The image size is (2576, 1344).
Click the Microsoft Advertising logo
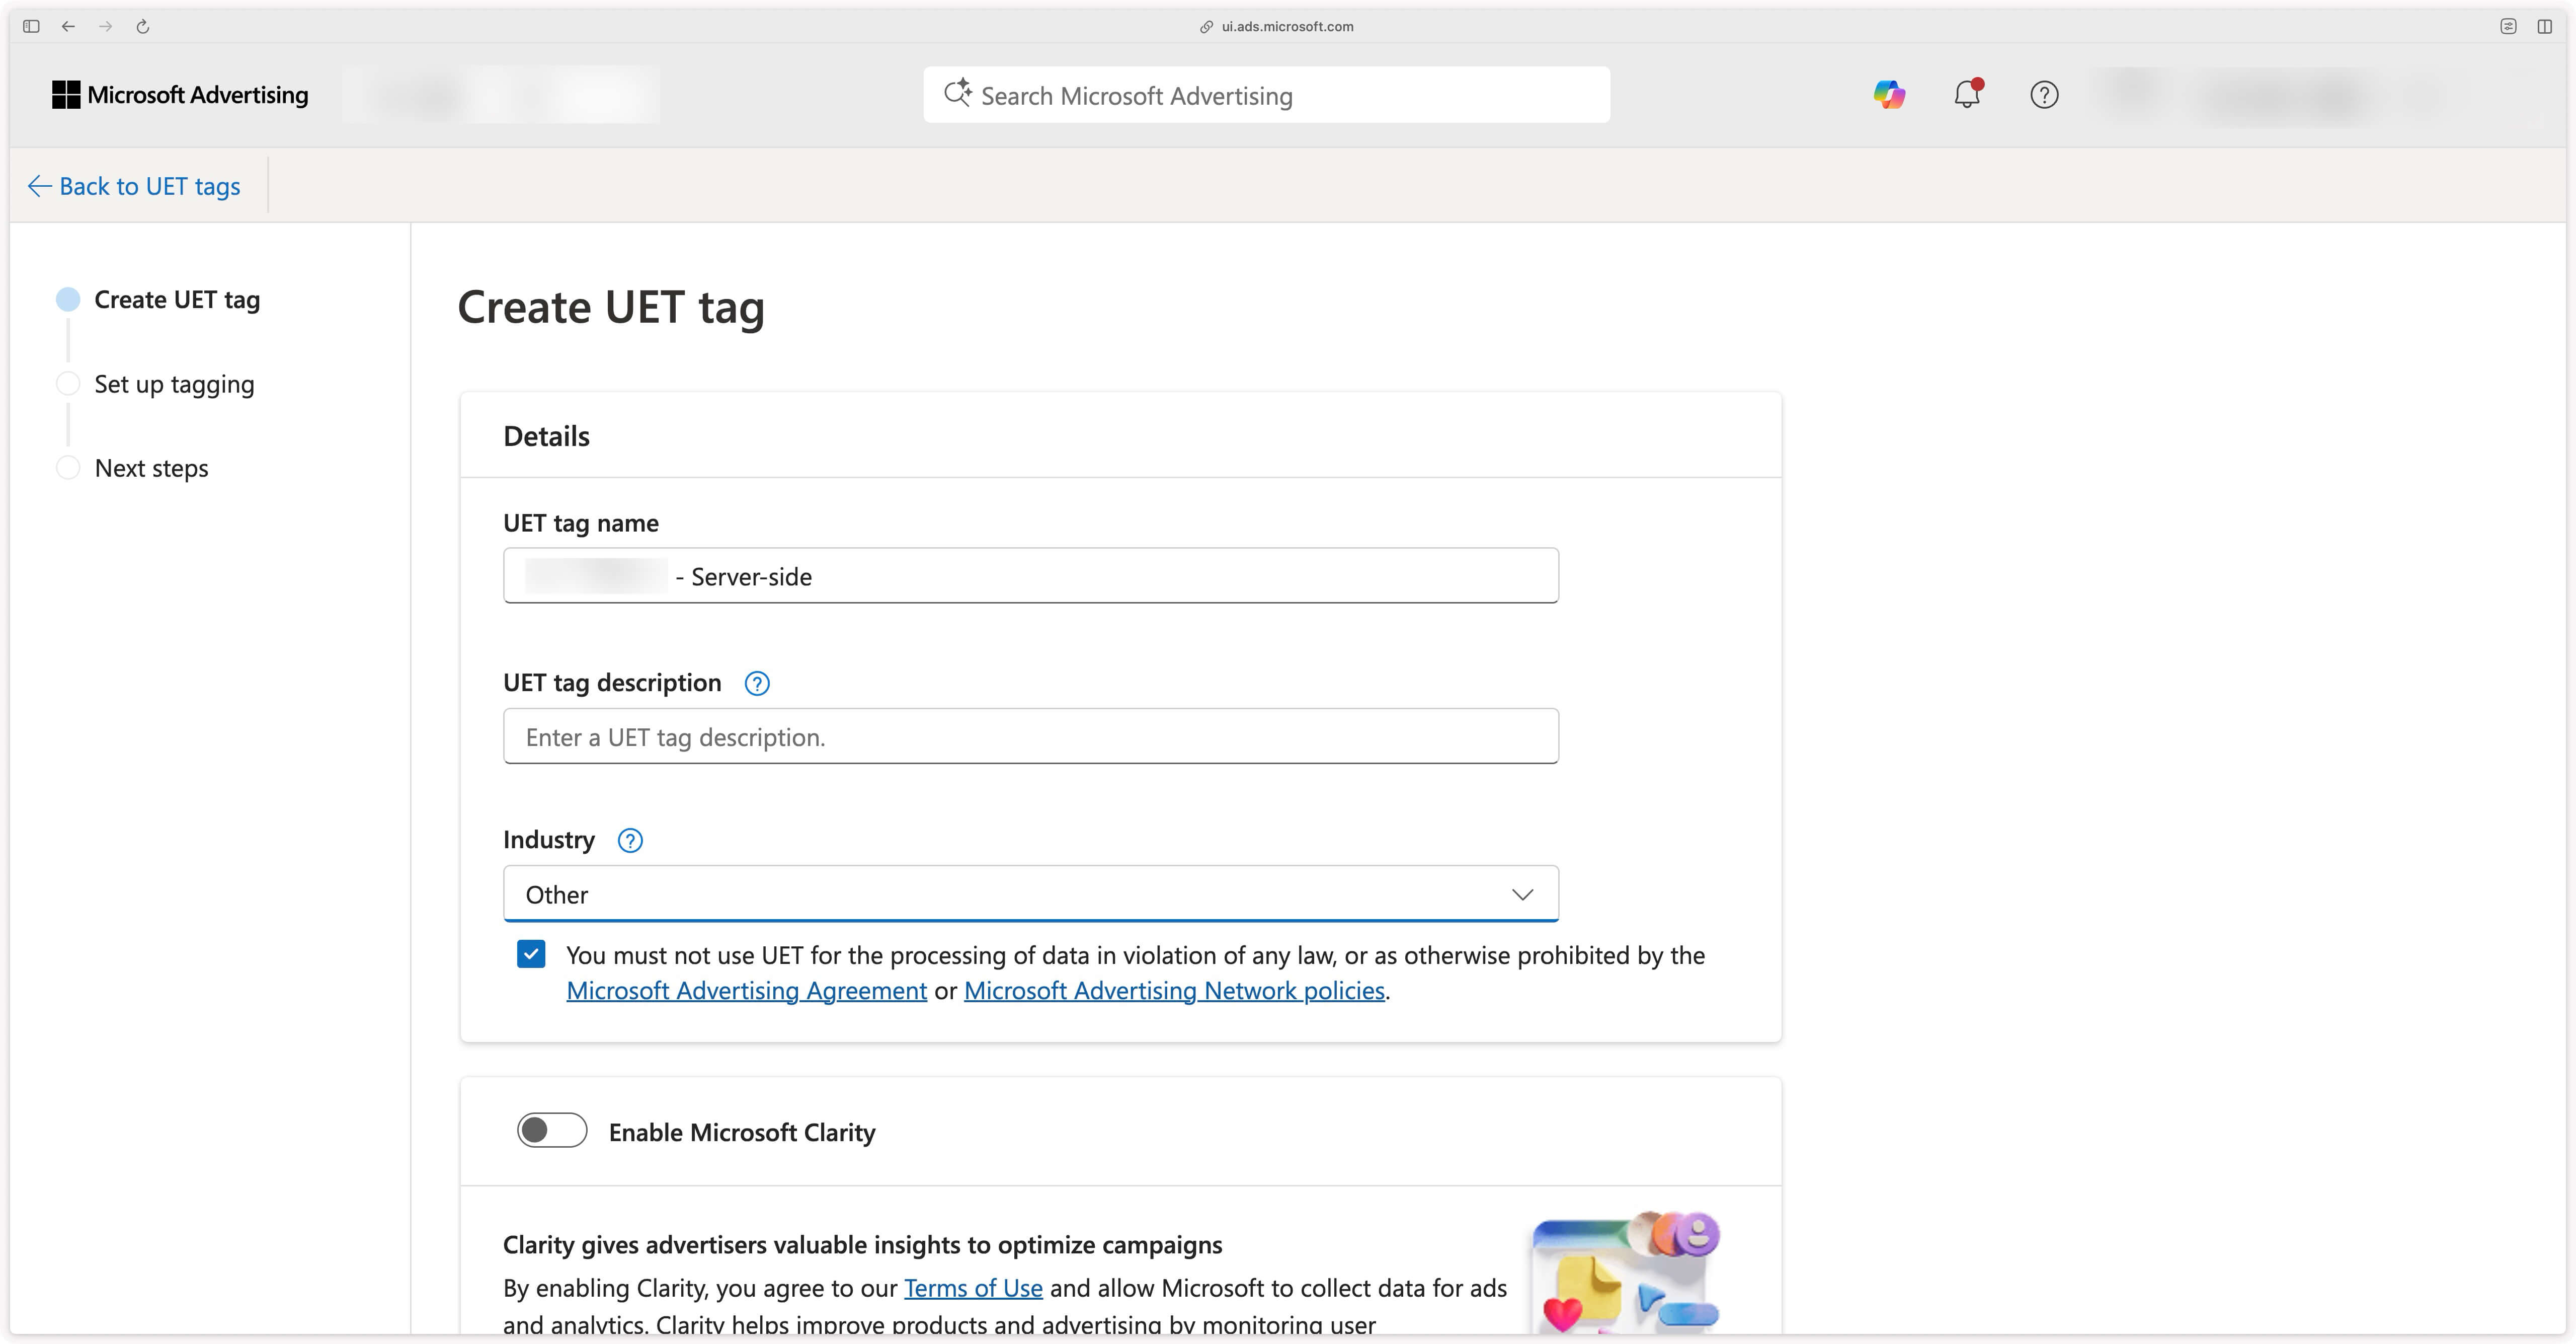(180, 94)
